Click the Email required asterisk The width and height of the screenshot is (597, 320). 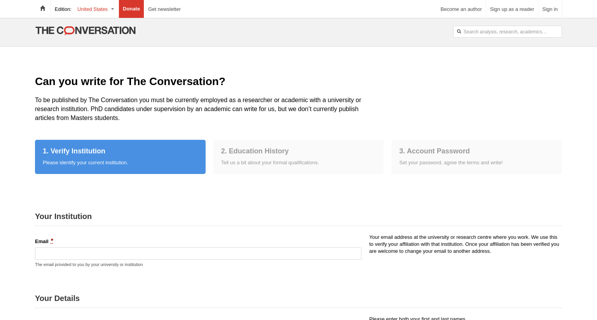pos(52,241)
